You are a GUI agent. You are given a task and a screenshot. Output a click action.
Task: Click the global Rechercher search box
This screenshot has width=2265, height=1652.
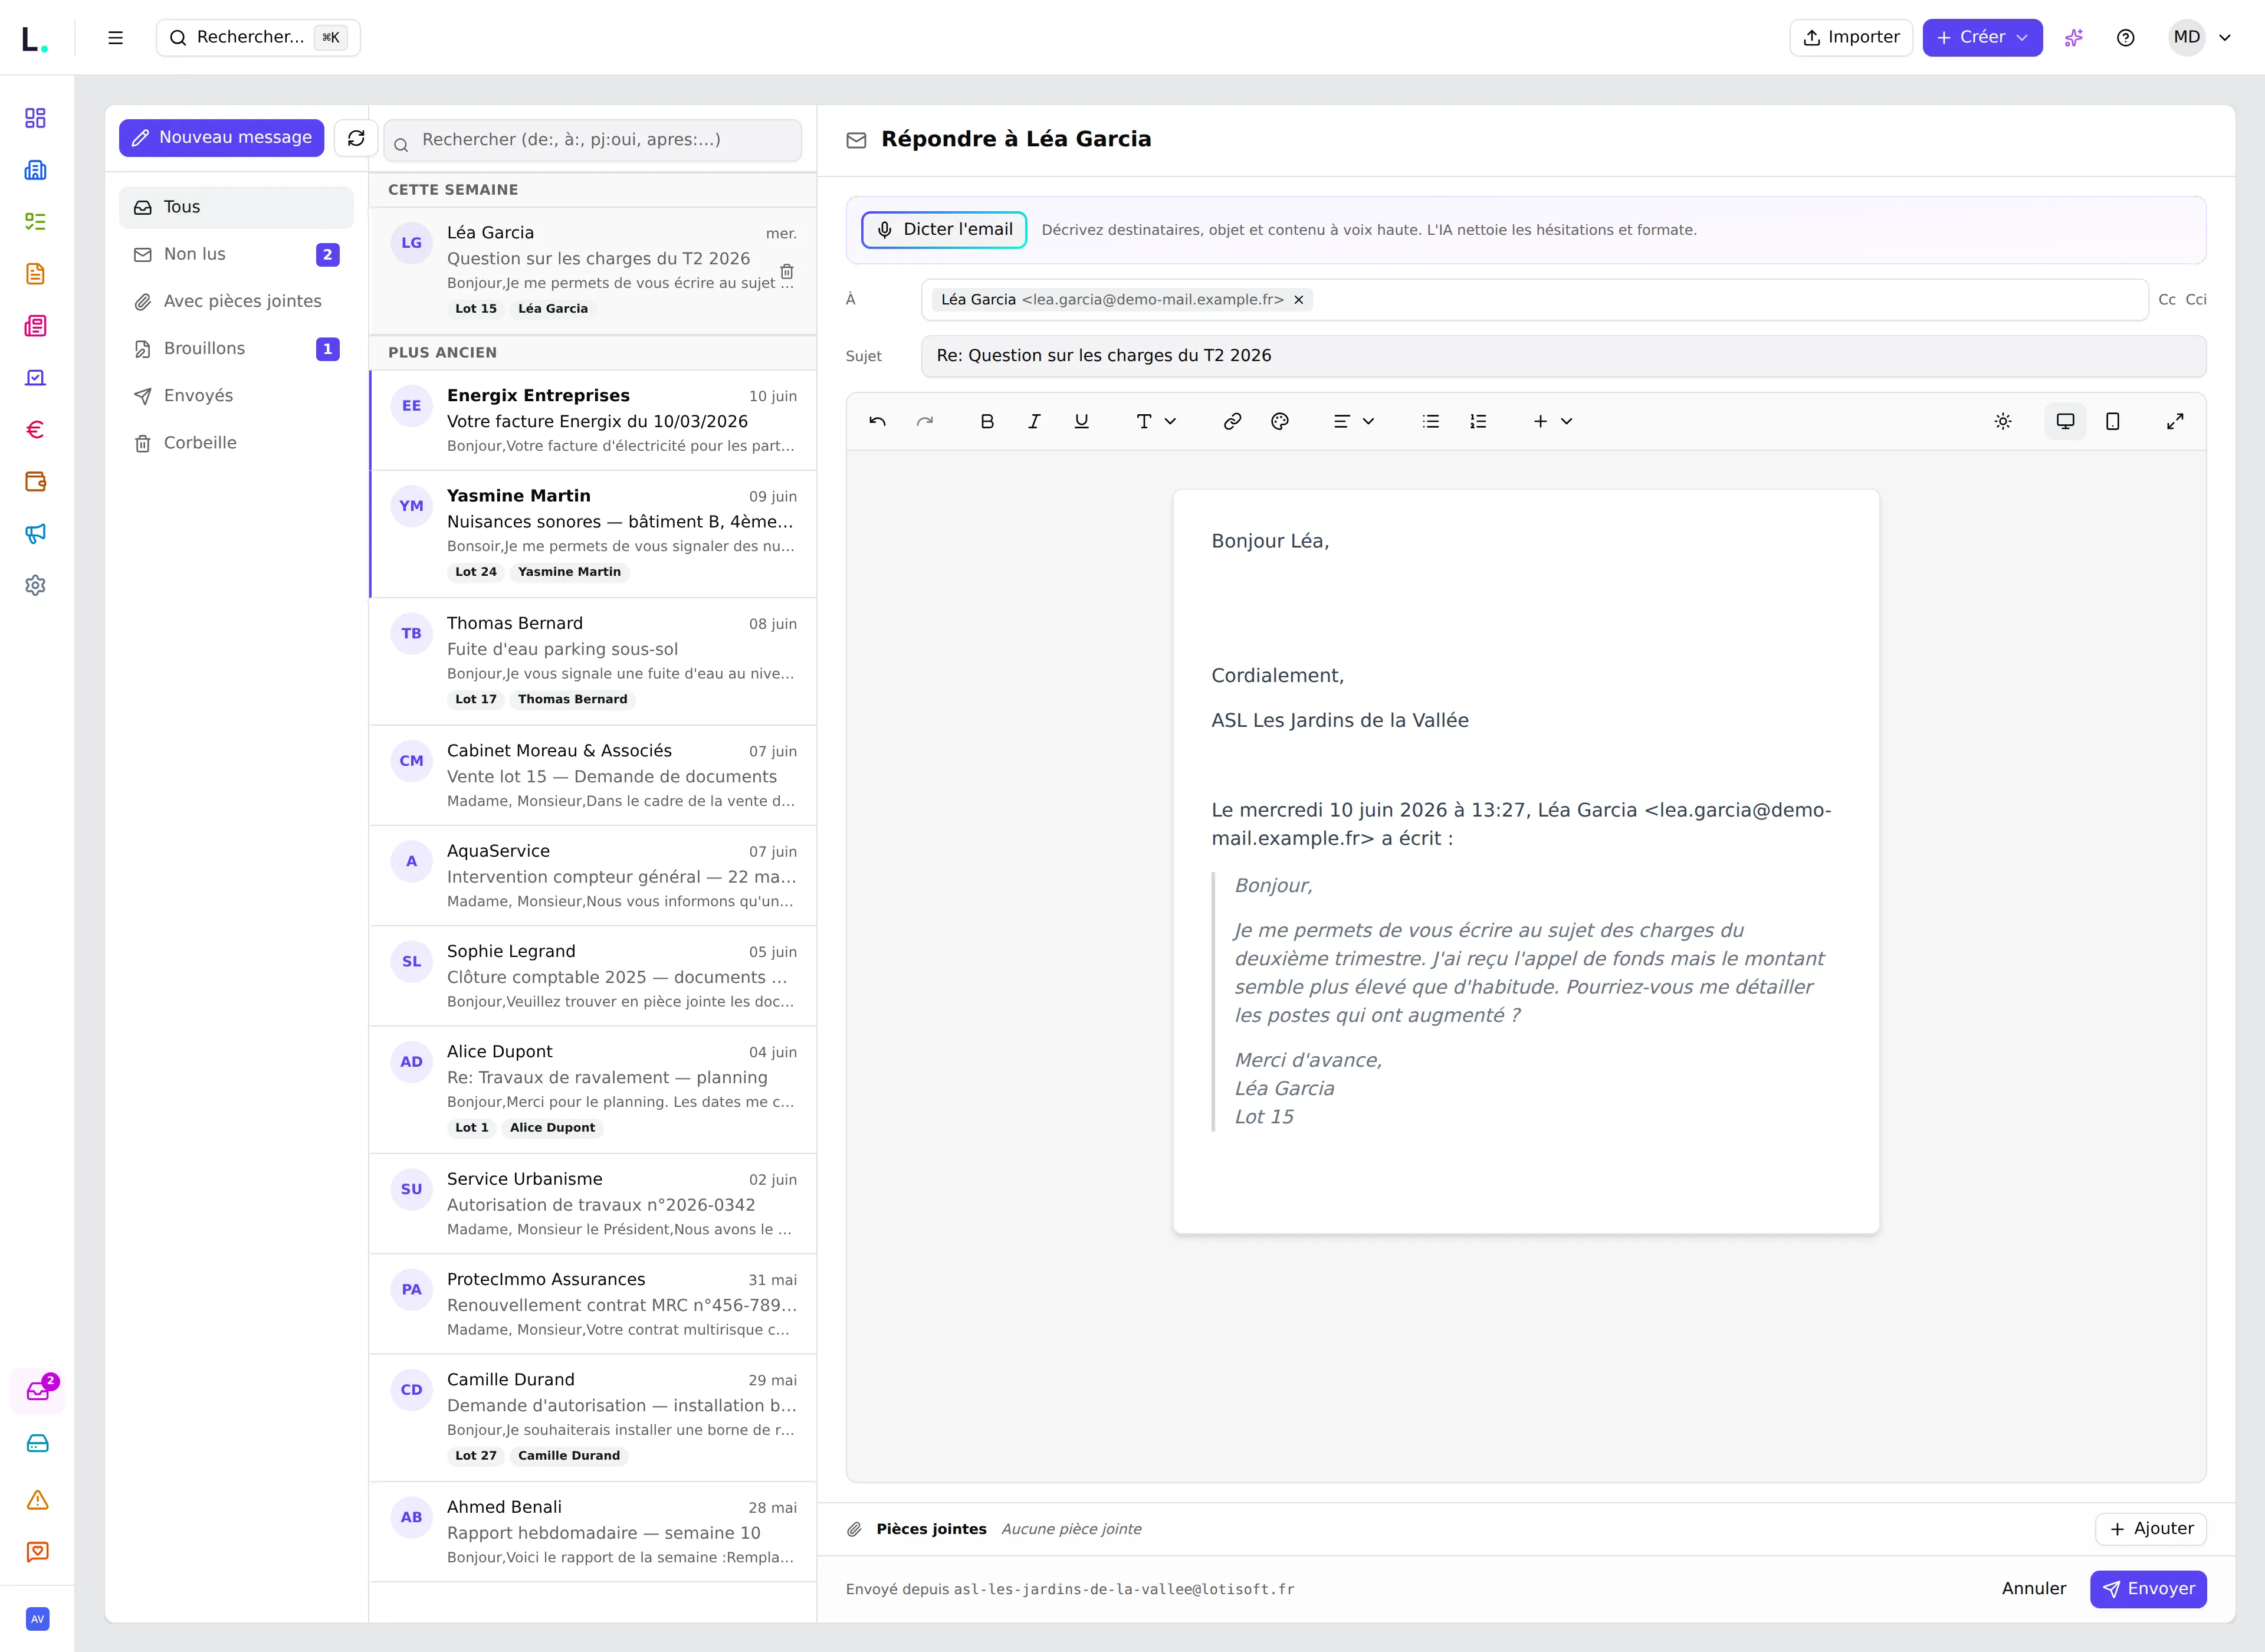pyautogui.click(x=258, y=38)
